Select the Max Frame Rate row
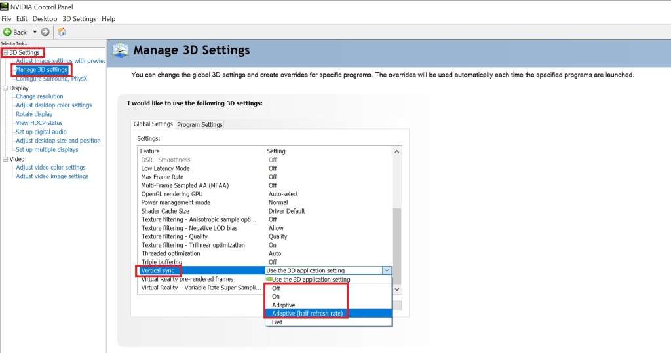Screen dimensions: 671x353 pos(265,177)
